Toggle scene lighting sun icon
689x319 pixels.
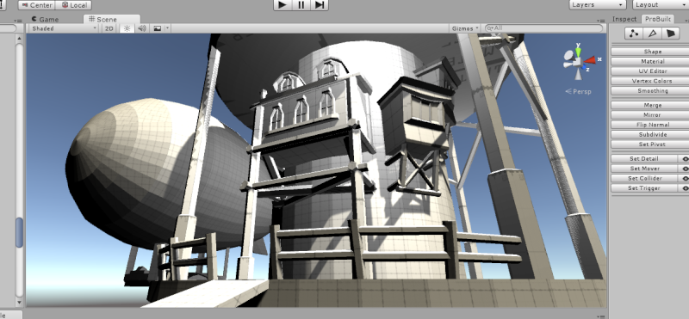(127, 28)
